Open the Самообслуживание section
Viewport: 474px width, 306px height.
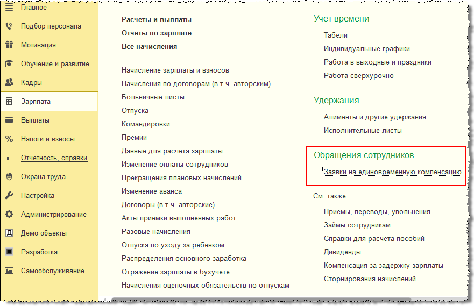tap(52, 271)
